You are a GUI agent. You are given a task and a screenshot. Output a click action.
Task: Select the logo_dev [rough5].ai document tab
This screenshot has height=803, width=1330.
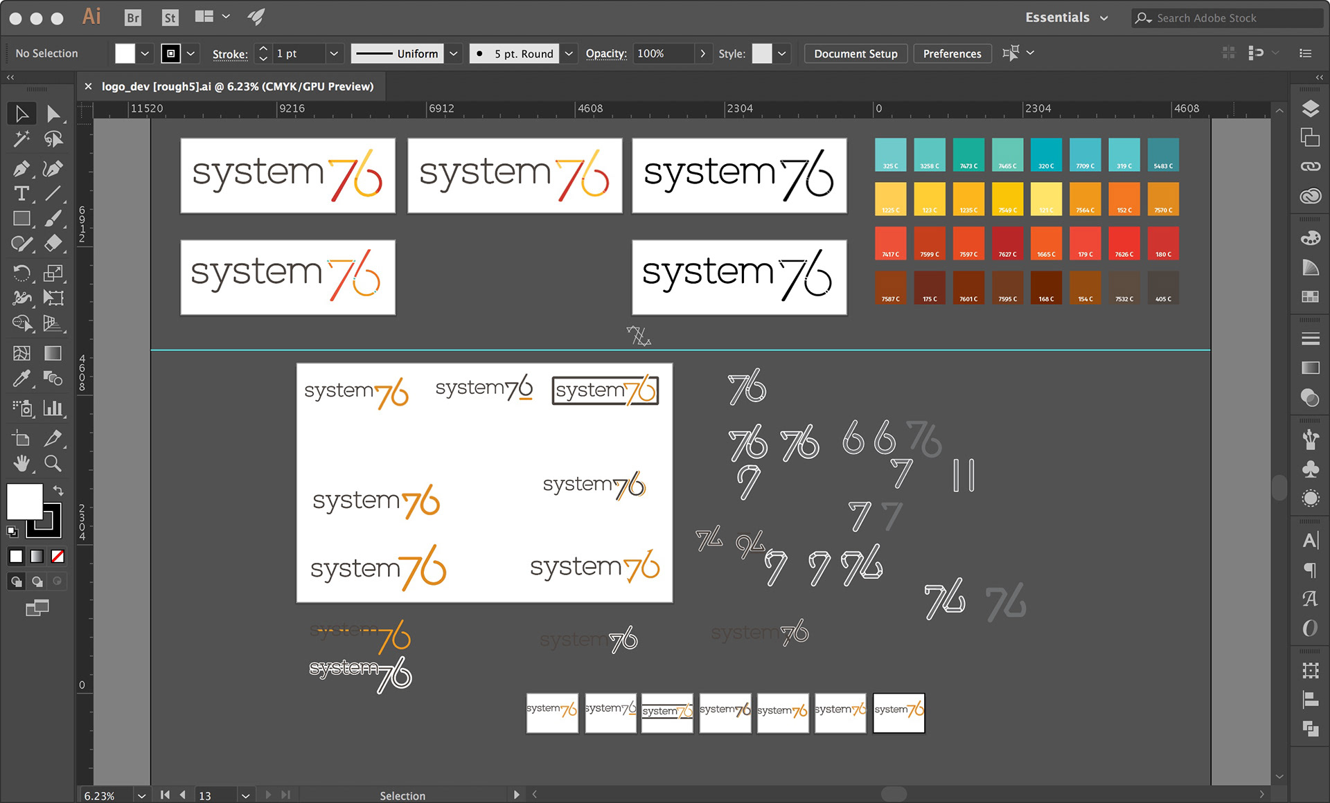tap(238, 87)
